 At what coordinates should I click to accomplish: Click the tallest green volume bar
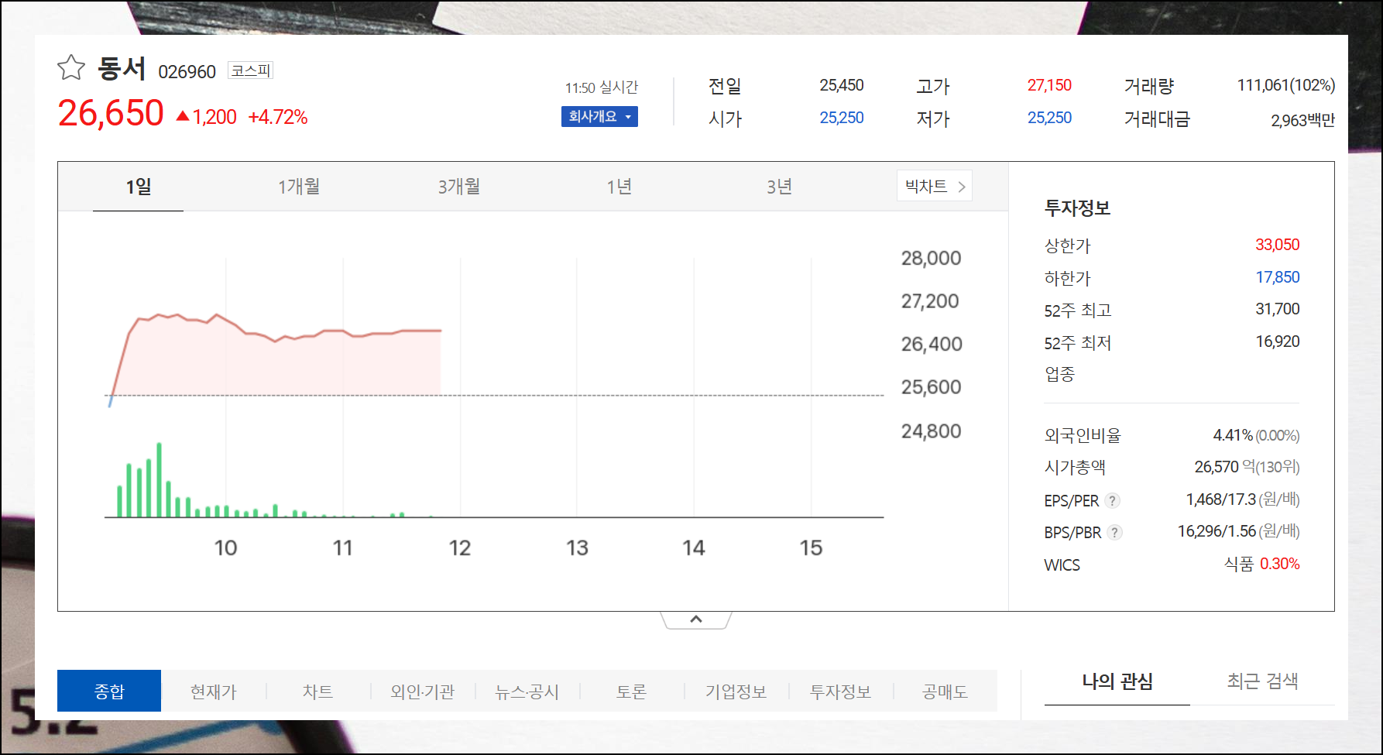159,479
